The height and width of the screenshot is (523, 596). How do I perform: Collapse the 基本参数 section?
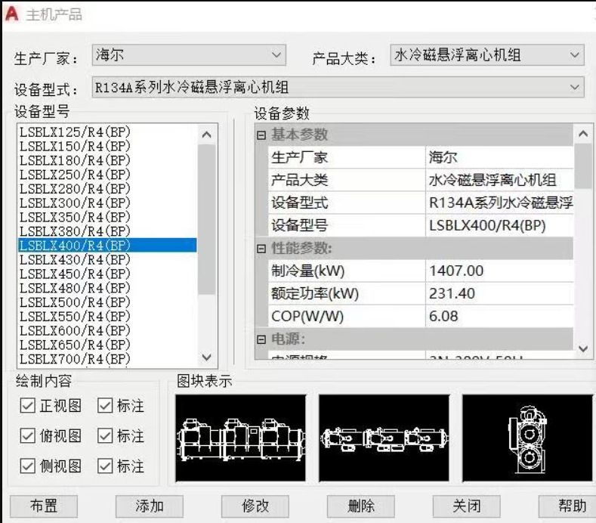[x=261, y=135]
